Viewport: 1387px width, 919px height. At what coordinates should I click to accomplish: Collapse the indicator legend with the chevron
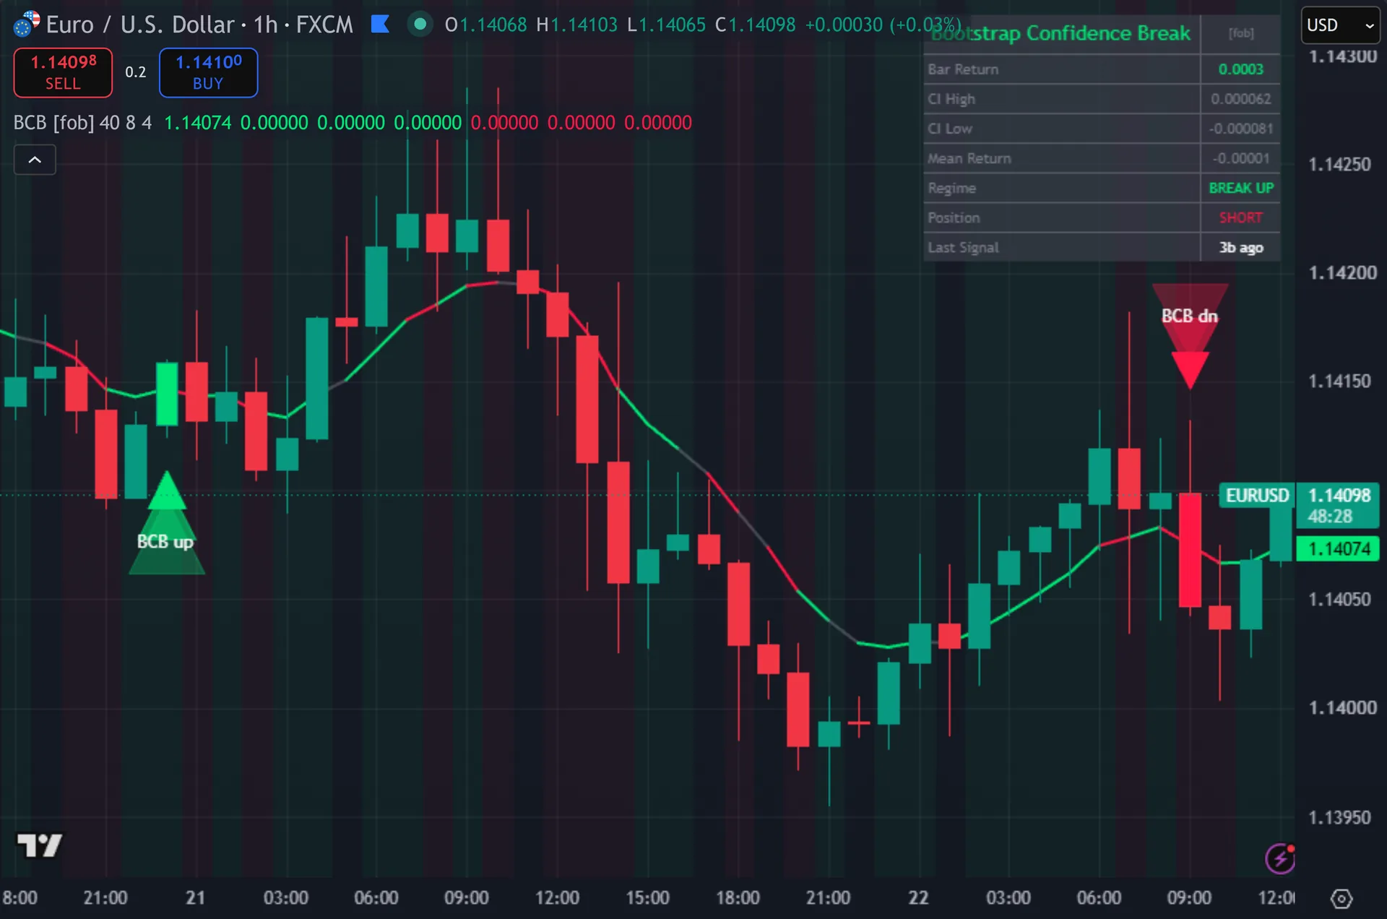pos(35,160)
